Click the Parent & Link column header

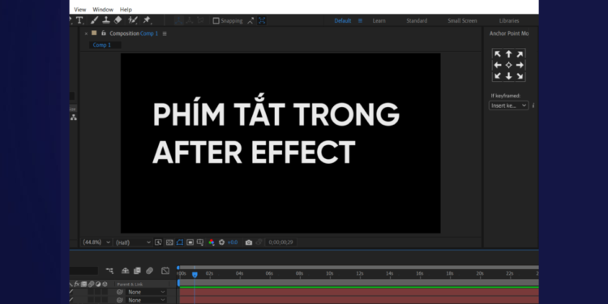coord(130,285)
